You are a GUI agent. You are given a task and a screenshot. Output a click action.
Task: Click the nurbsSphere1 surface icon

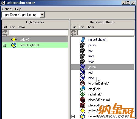[x=83, y=40]
